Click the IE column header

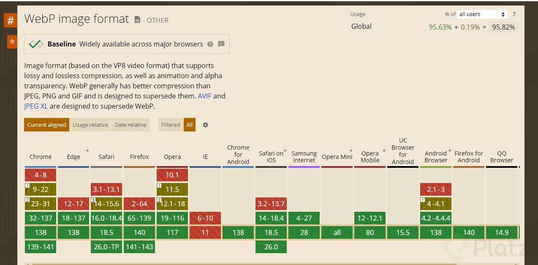pos(205,157)
